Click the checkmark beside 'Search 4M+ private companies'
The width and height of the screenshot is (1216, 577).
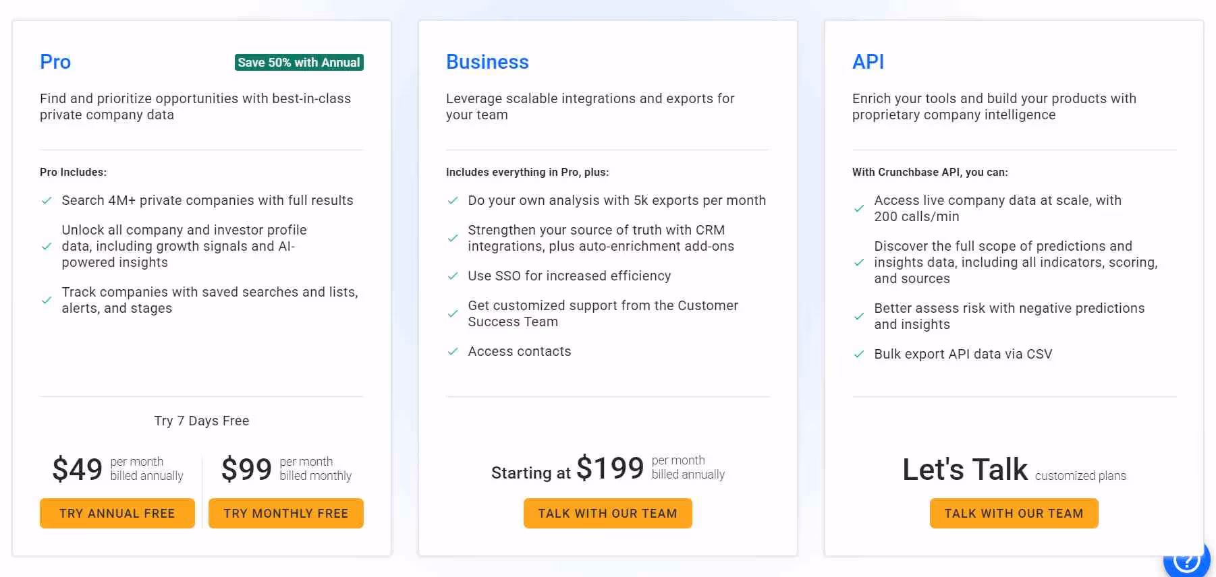point(47,200)
